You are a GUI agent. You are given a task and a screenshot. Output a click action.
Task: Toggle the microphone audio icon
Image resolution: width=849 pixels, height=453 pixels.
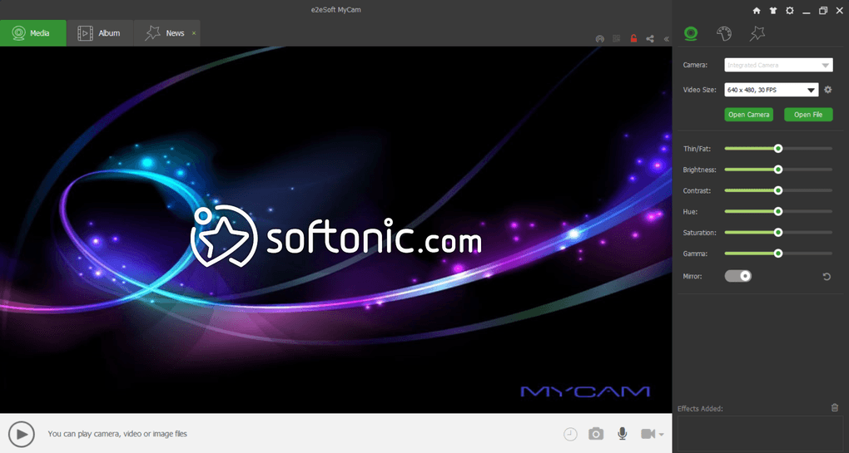click(x=623, y=434)
